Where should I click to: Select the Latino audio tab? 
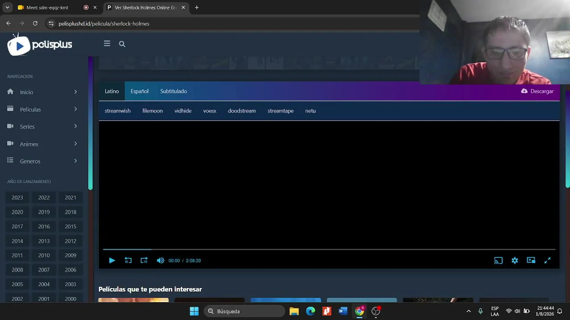tap(112, 91)
